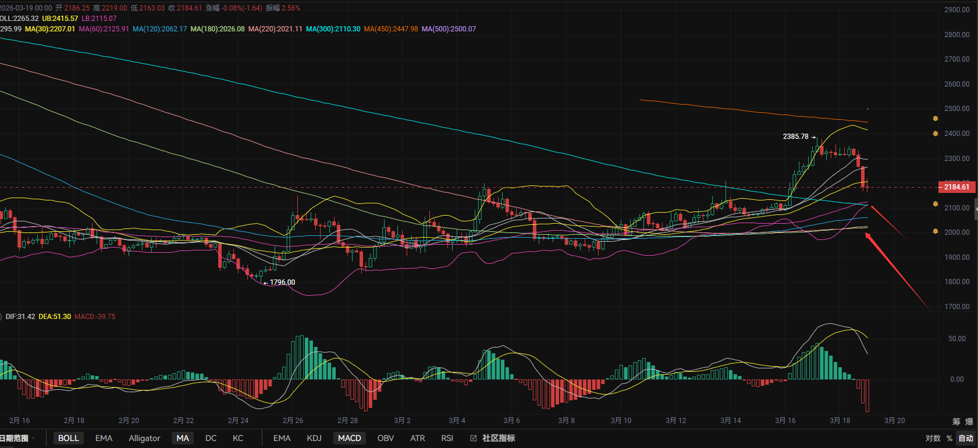Click the alert bell near 2000.00
Viewport: 978px width, 448px height.
coord(936,231)
